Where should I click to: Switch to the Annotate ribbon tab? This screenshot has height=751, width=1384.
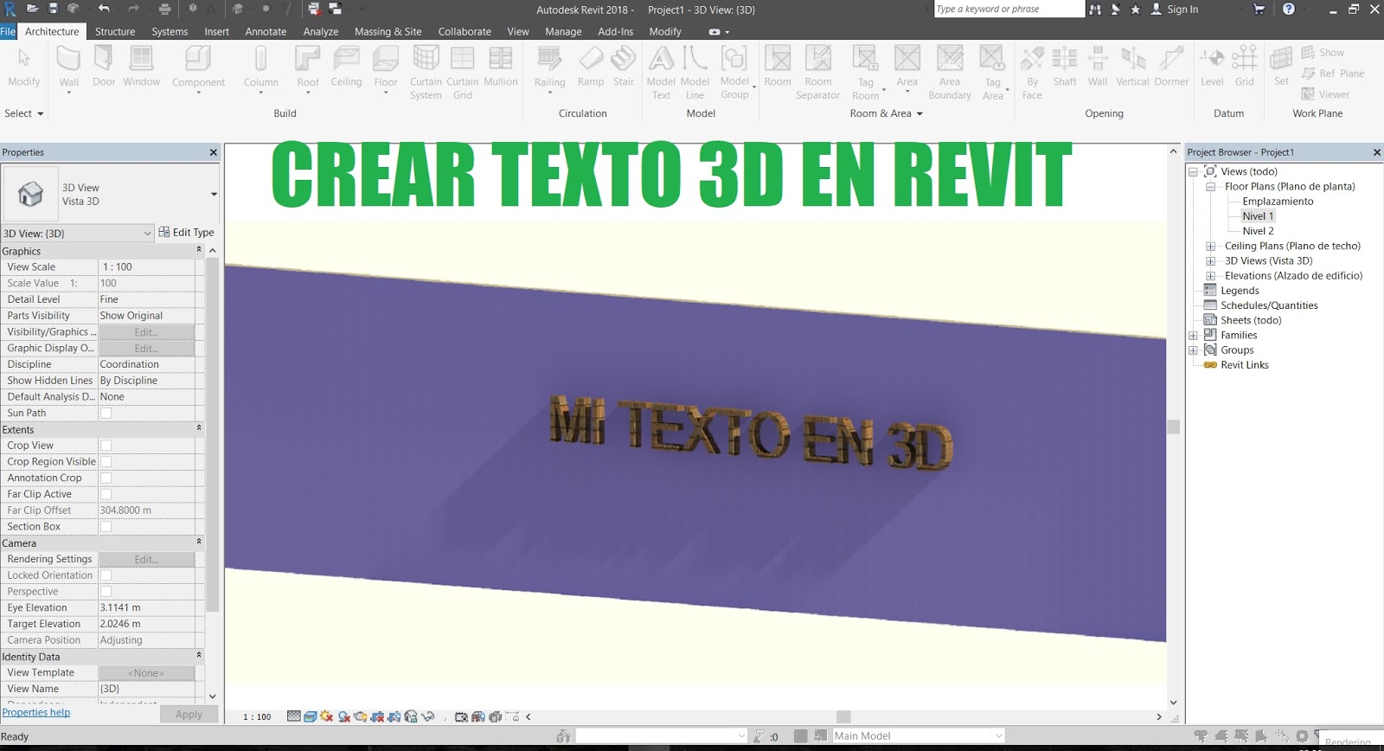[x=266, y=31]
